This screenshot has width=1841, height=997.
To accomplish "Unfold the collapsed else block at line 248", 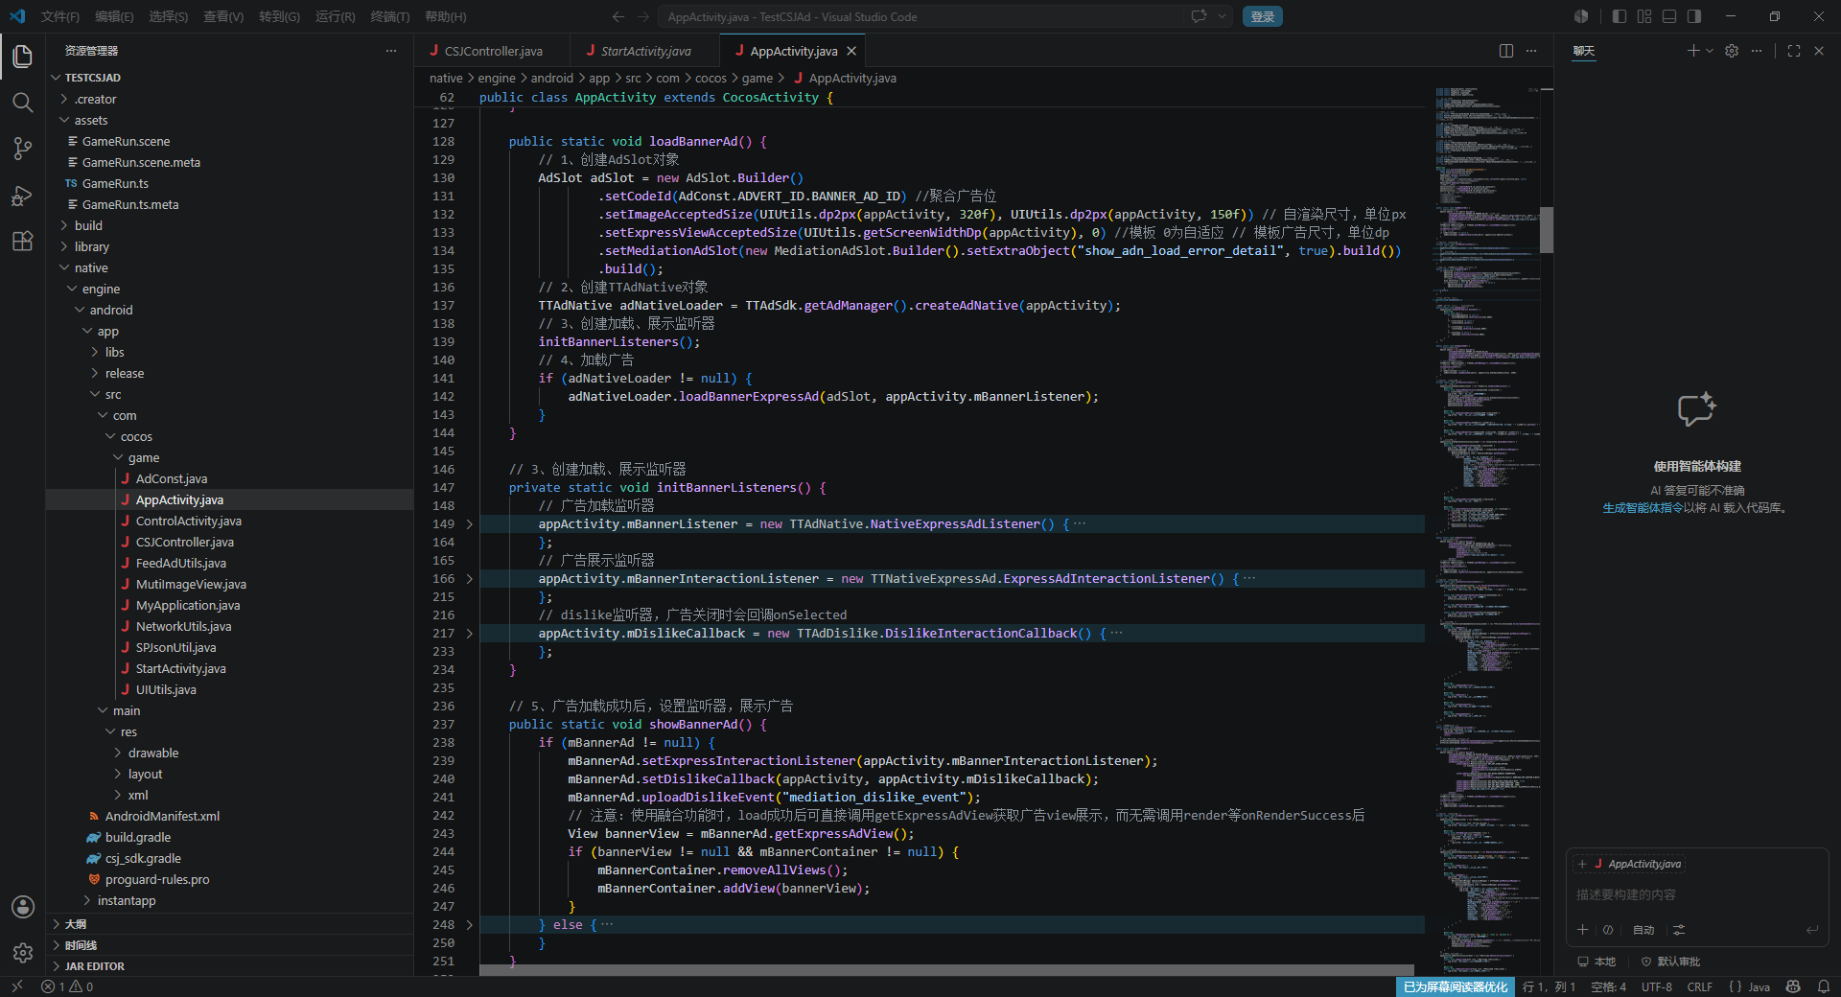I will (x=469, y=925).
